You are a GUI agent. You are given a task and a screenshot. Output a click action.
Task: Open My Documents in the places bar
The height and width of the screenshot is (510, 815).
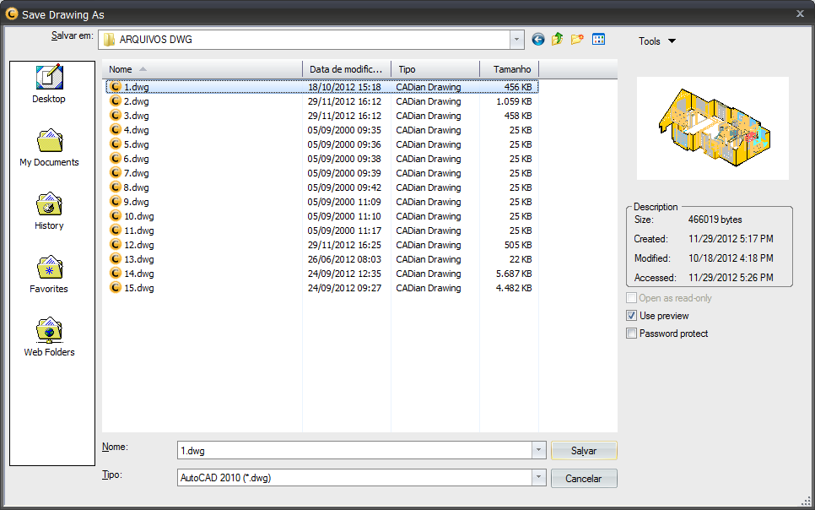50,148
